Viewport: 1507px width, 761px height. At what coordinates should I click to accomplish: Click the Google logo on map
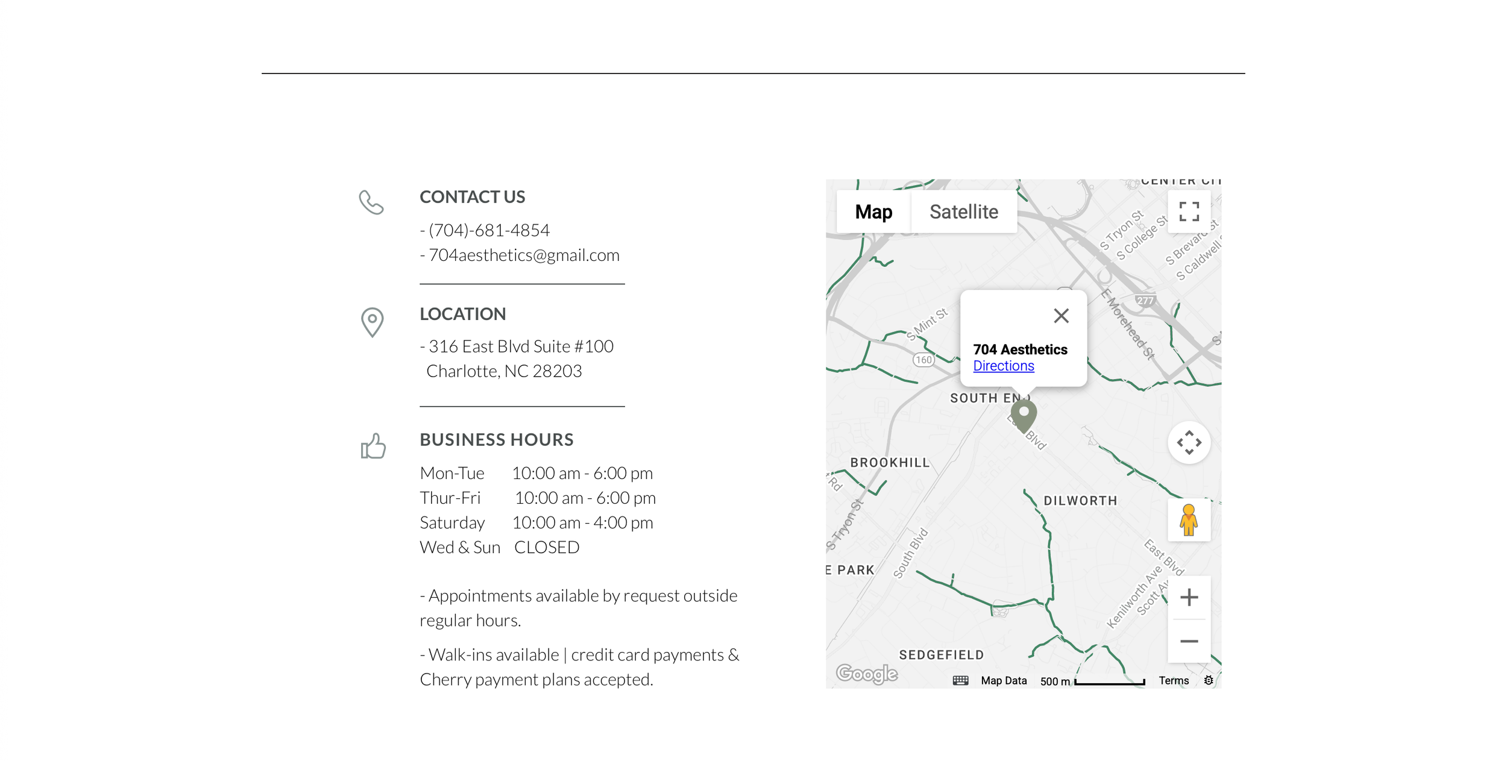[x=866, y=674]
